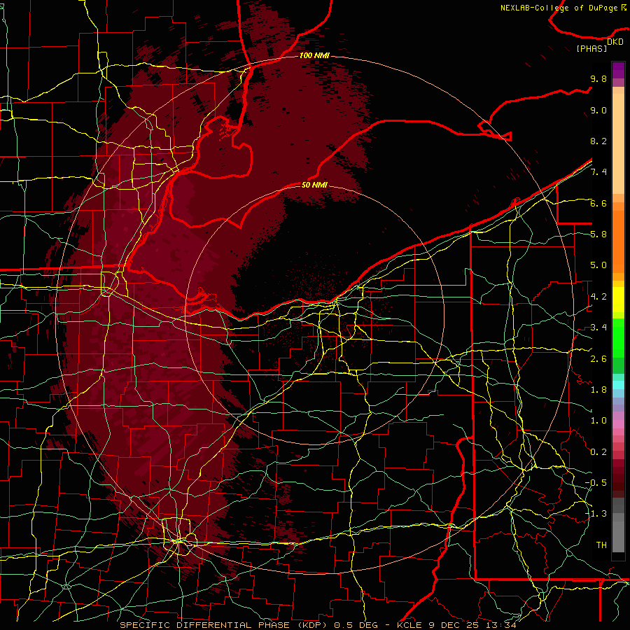The width and height of the screenshot is (630, 630).
Task: Click the 7.4 scale value
Action: pos(598,172)
